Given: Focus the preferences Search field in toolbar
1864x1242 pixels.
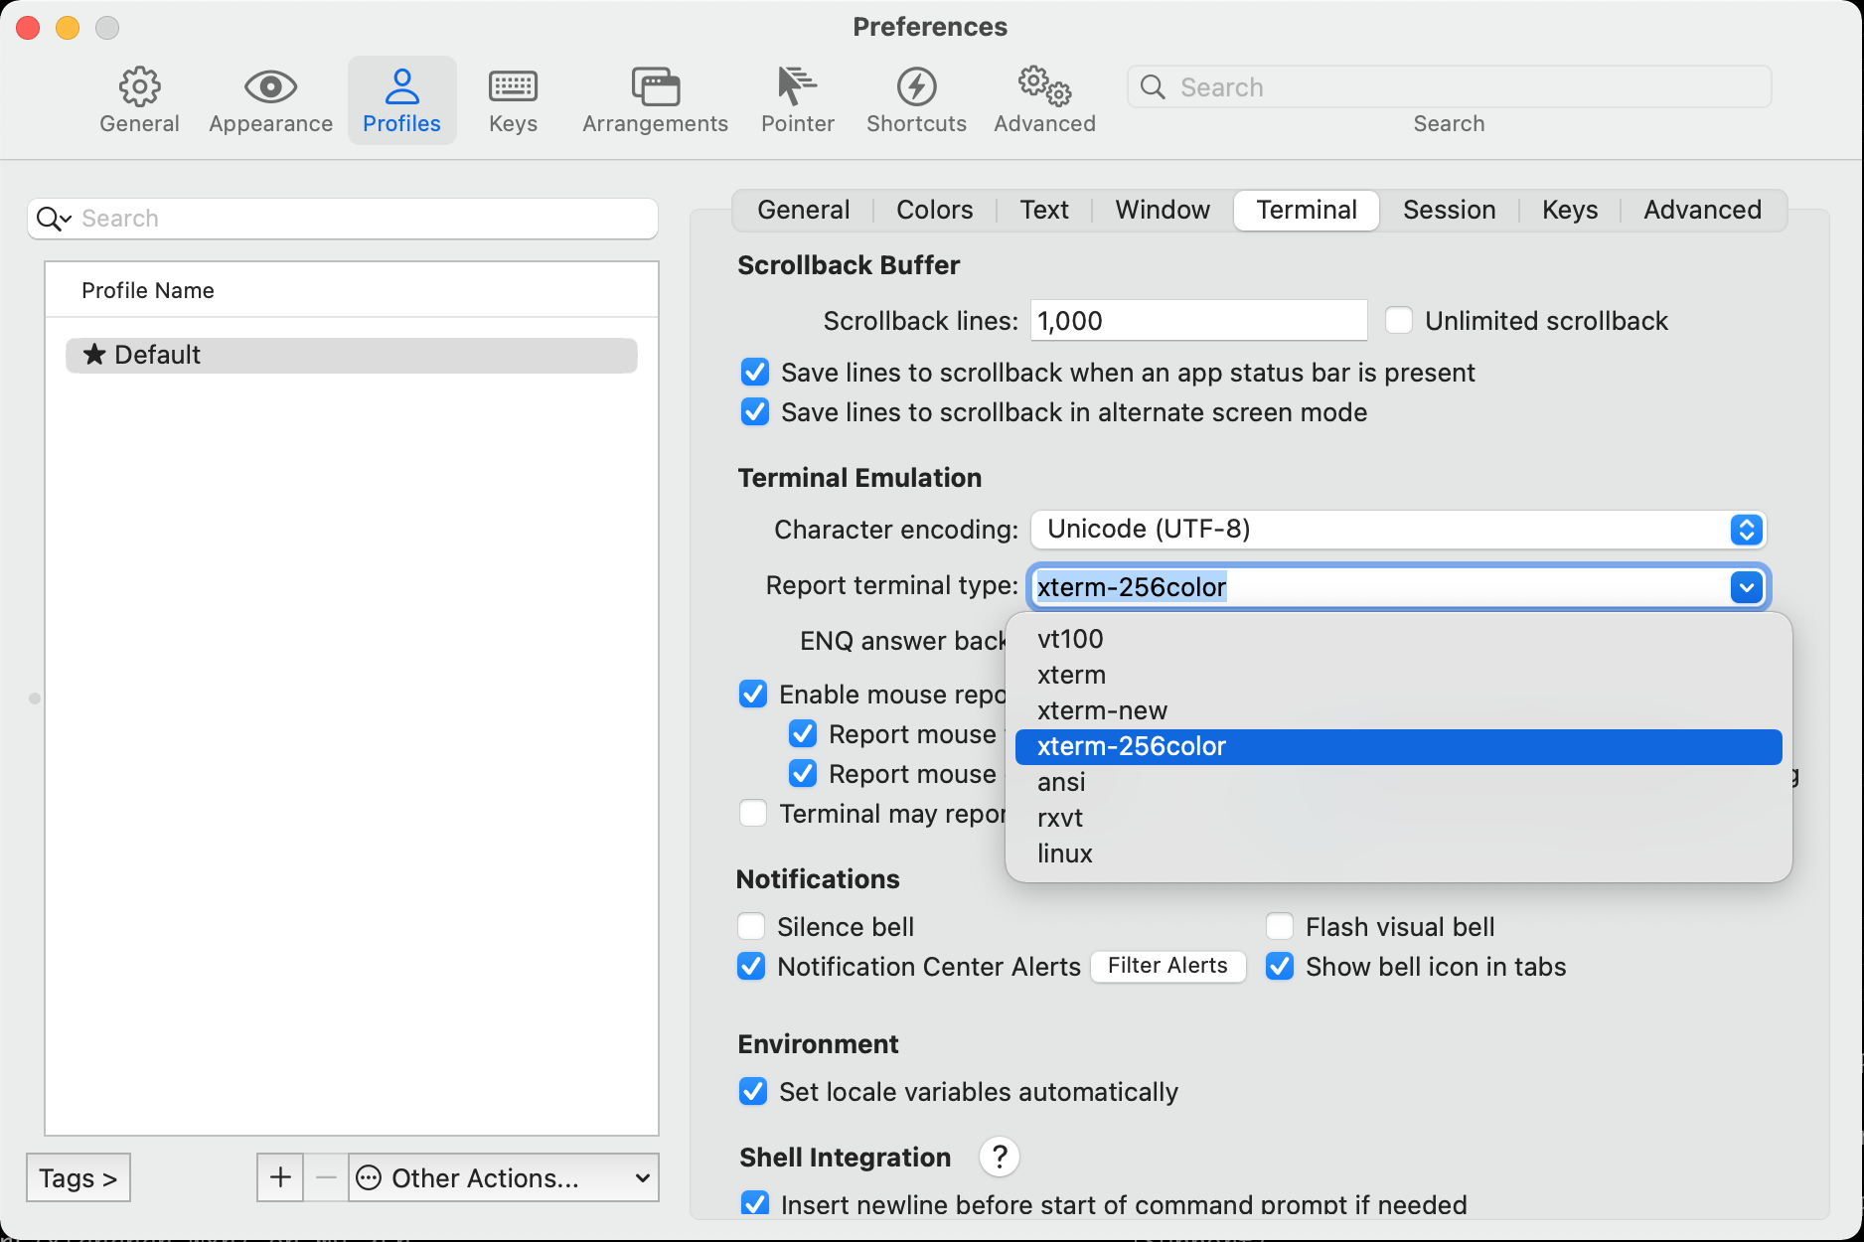Looking at the screenshot, I should (1449, 87).
